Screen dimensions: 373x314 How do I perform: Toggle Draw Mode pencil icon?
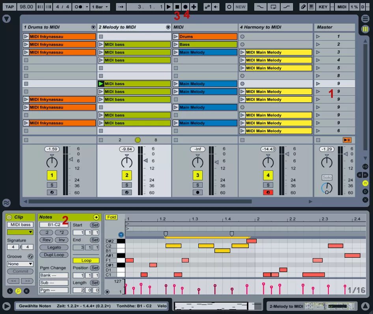[x=303, y=7]
